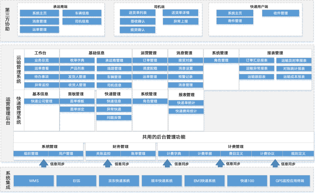Open the 寄件管理 box

235,21
